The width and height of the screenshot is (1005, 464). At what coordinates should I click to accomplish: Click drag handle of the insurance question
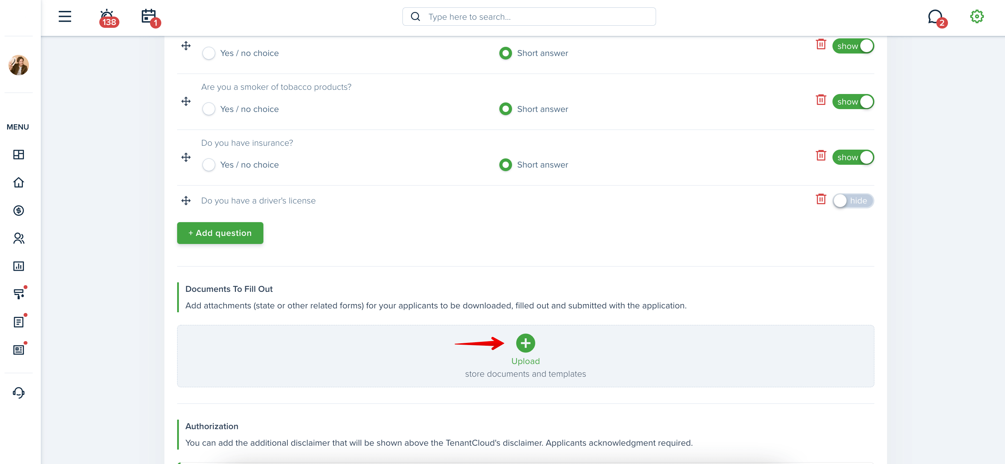[186, 157]
